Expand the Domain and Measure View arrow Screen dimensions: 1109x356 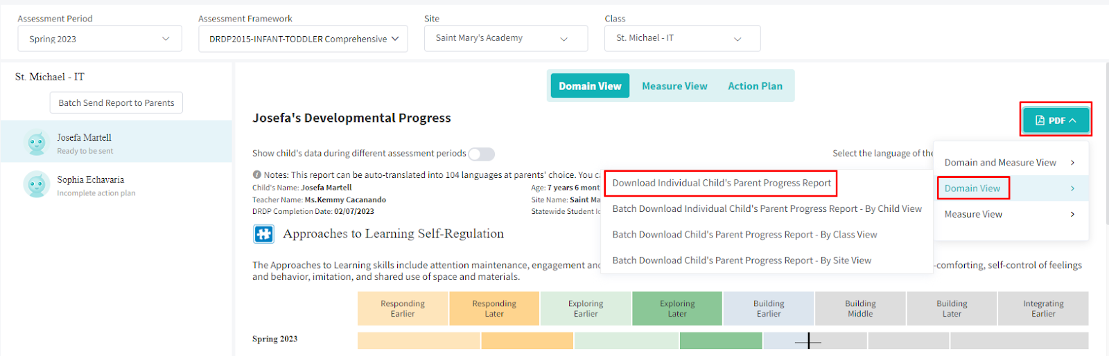(x=1072, y=163)
